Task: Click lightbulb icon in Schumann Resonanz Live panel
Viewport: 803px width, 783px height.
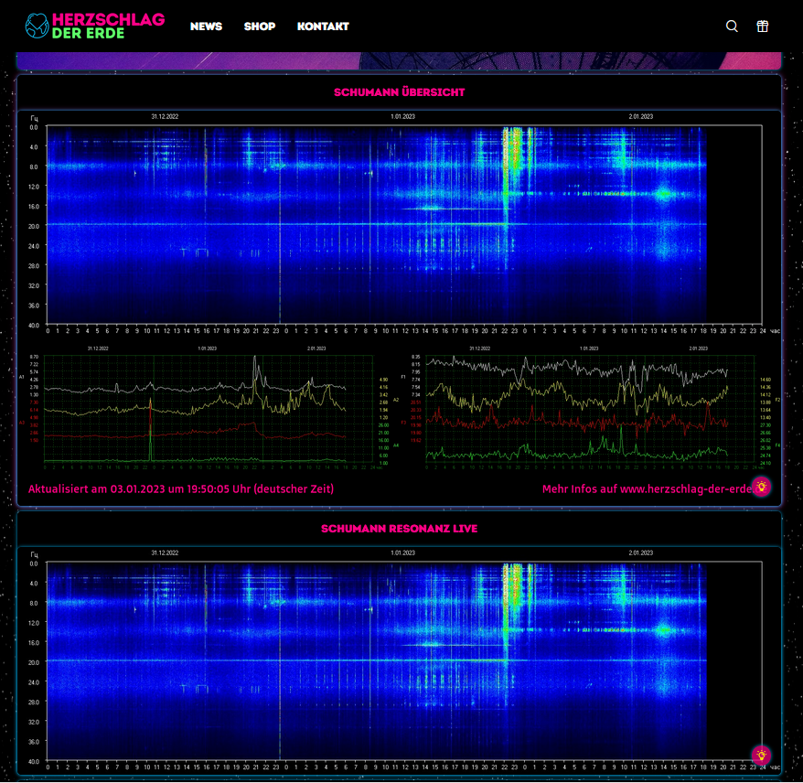Action: coord(761,755)
